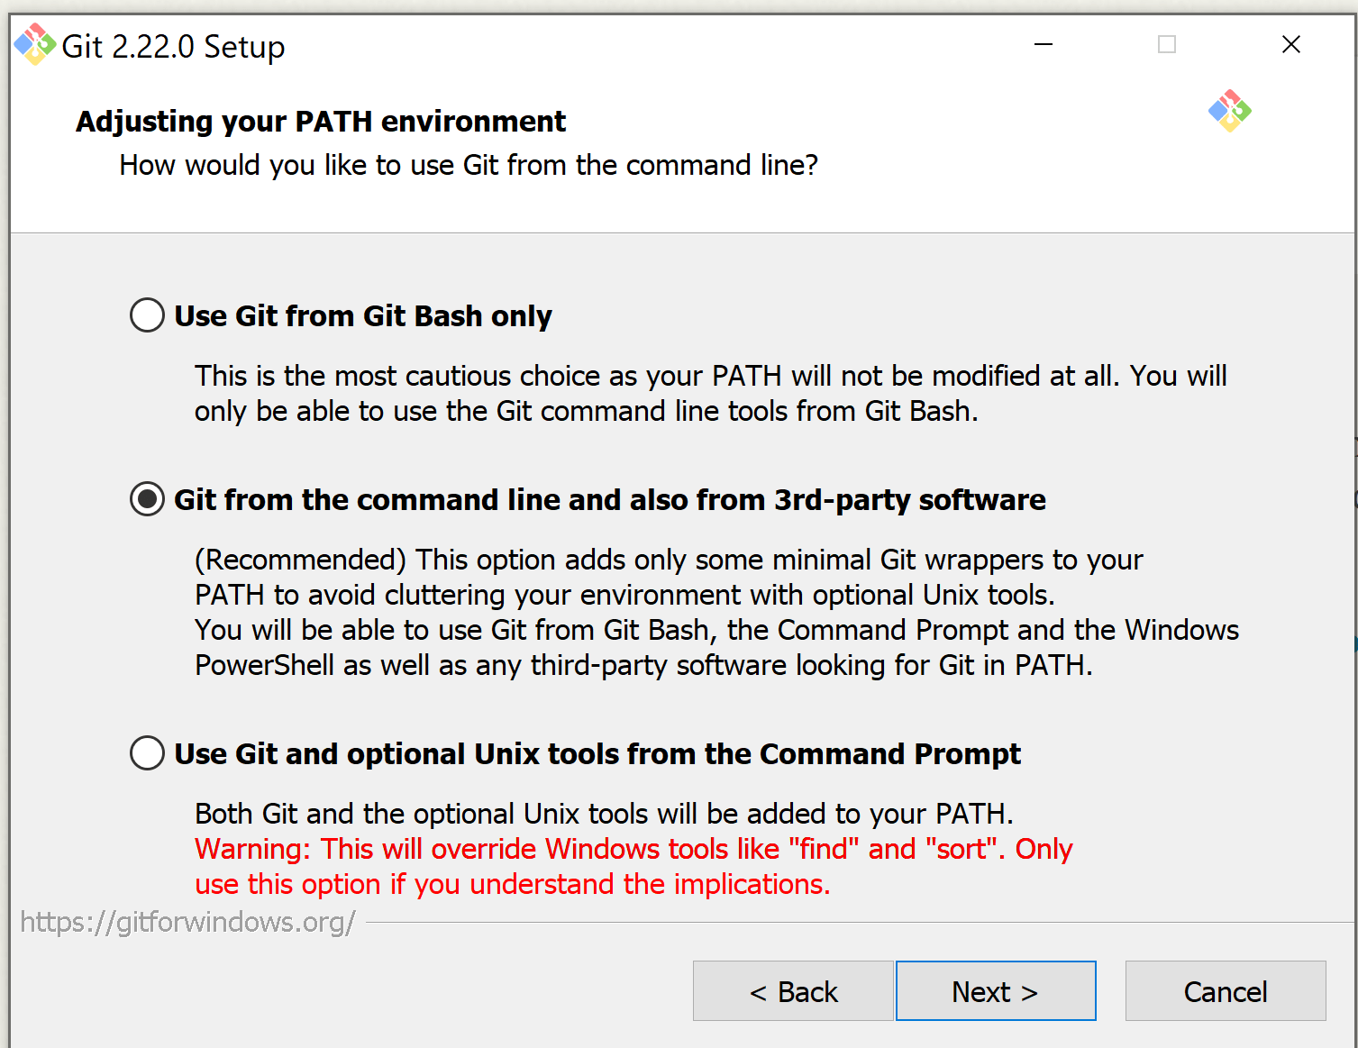This screenshot has width=1358, height=1048.
Task: Cancel the Git setup
Action: click(x=1226, y=991)
